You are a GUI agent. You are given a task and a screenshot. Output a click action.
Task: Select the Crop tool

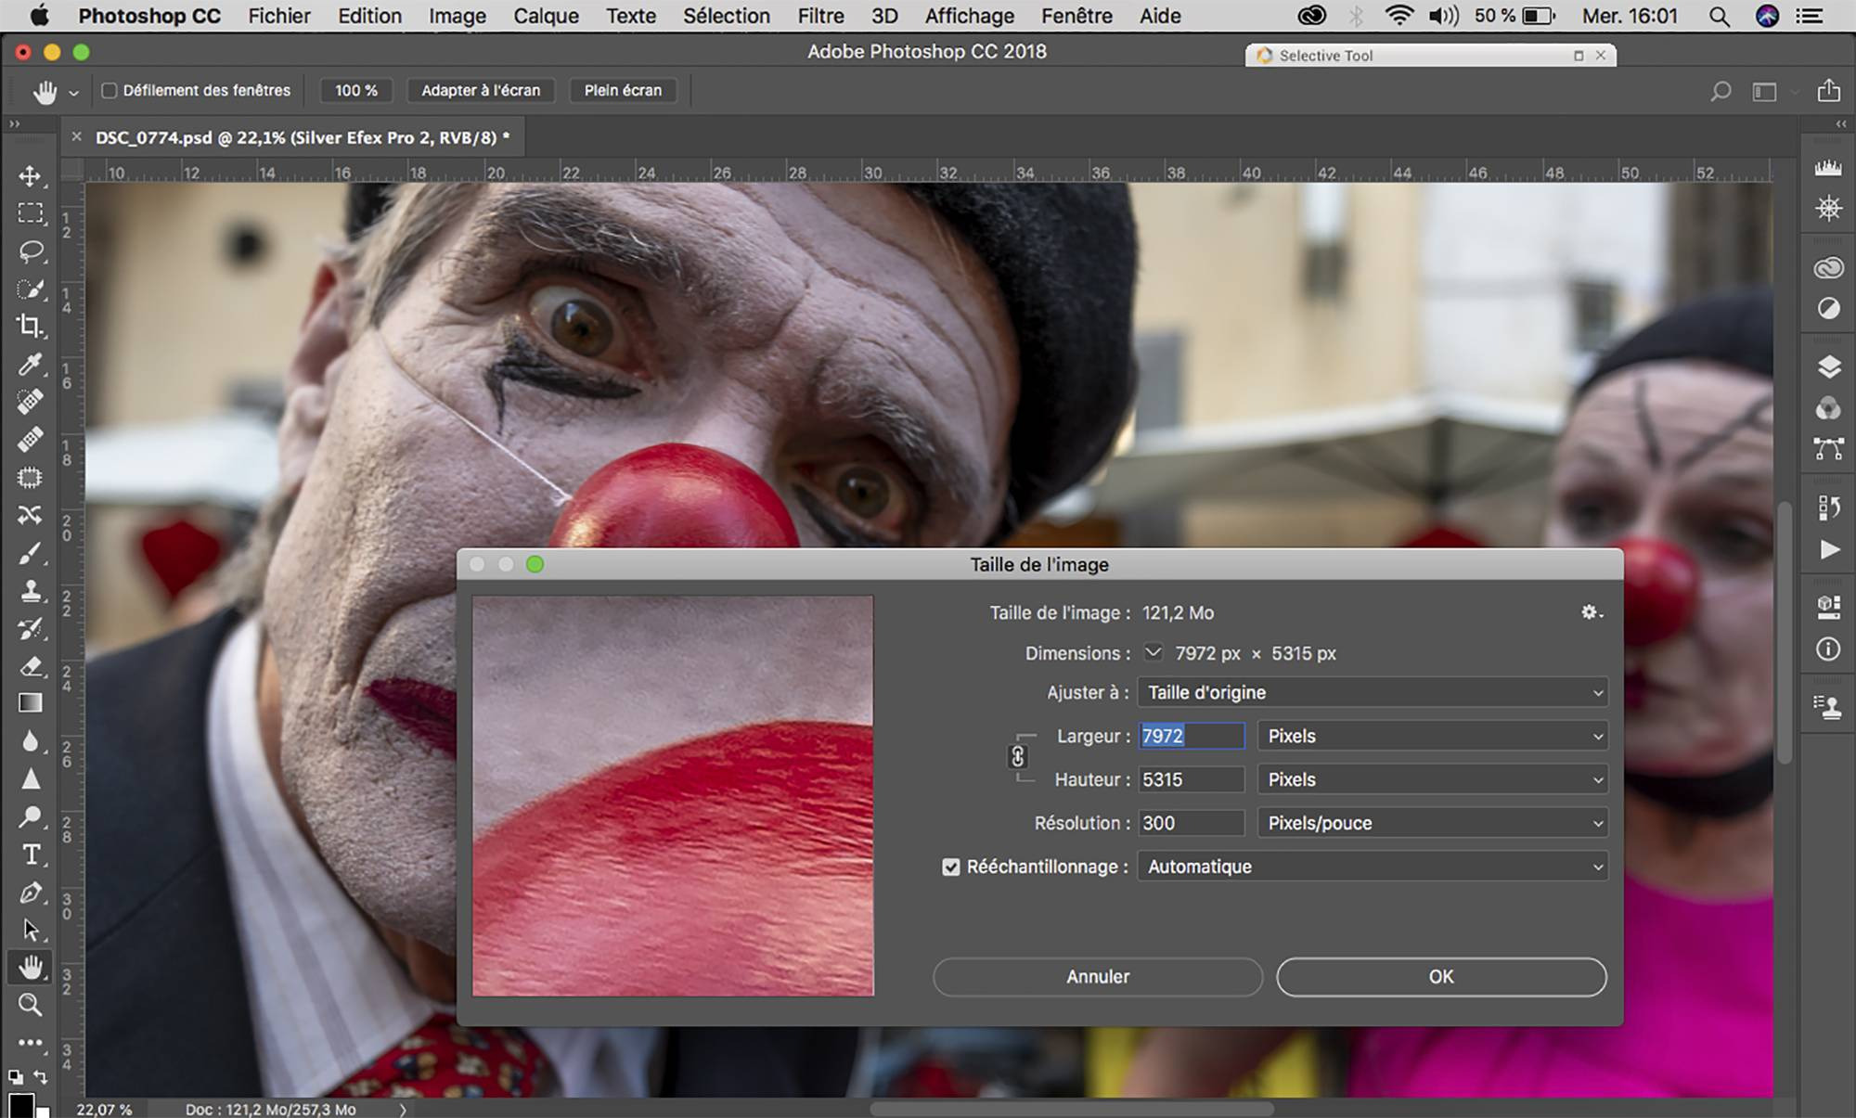[x=31, y=327]
